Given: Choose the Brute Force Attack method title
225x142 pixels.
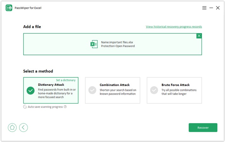Looking at the screenshot, I should (x=175, y=85).
